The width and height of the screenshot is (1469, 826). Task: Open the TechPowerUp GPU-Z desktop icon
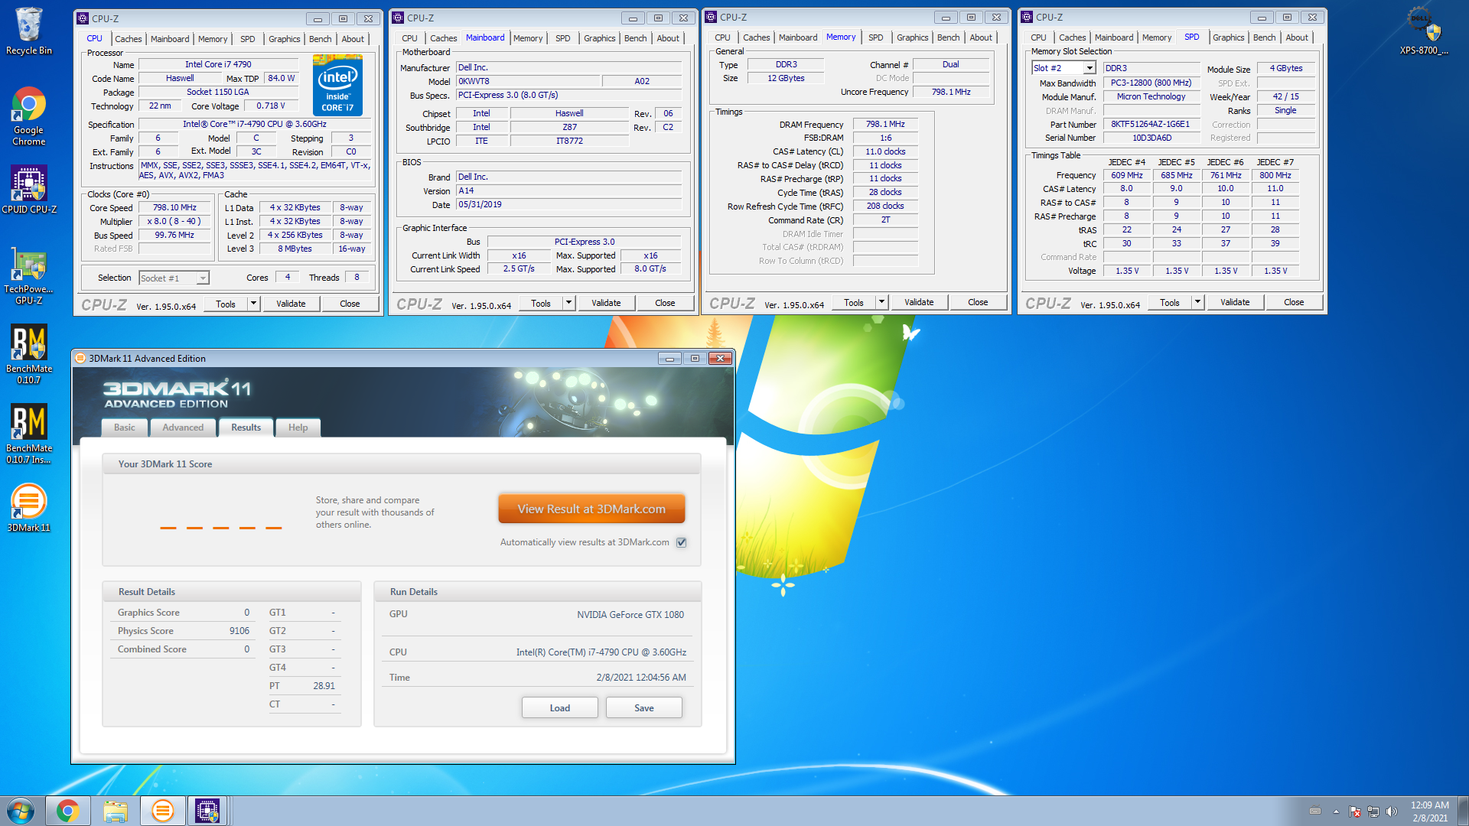29,276
